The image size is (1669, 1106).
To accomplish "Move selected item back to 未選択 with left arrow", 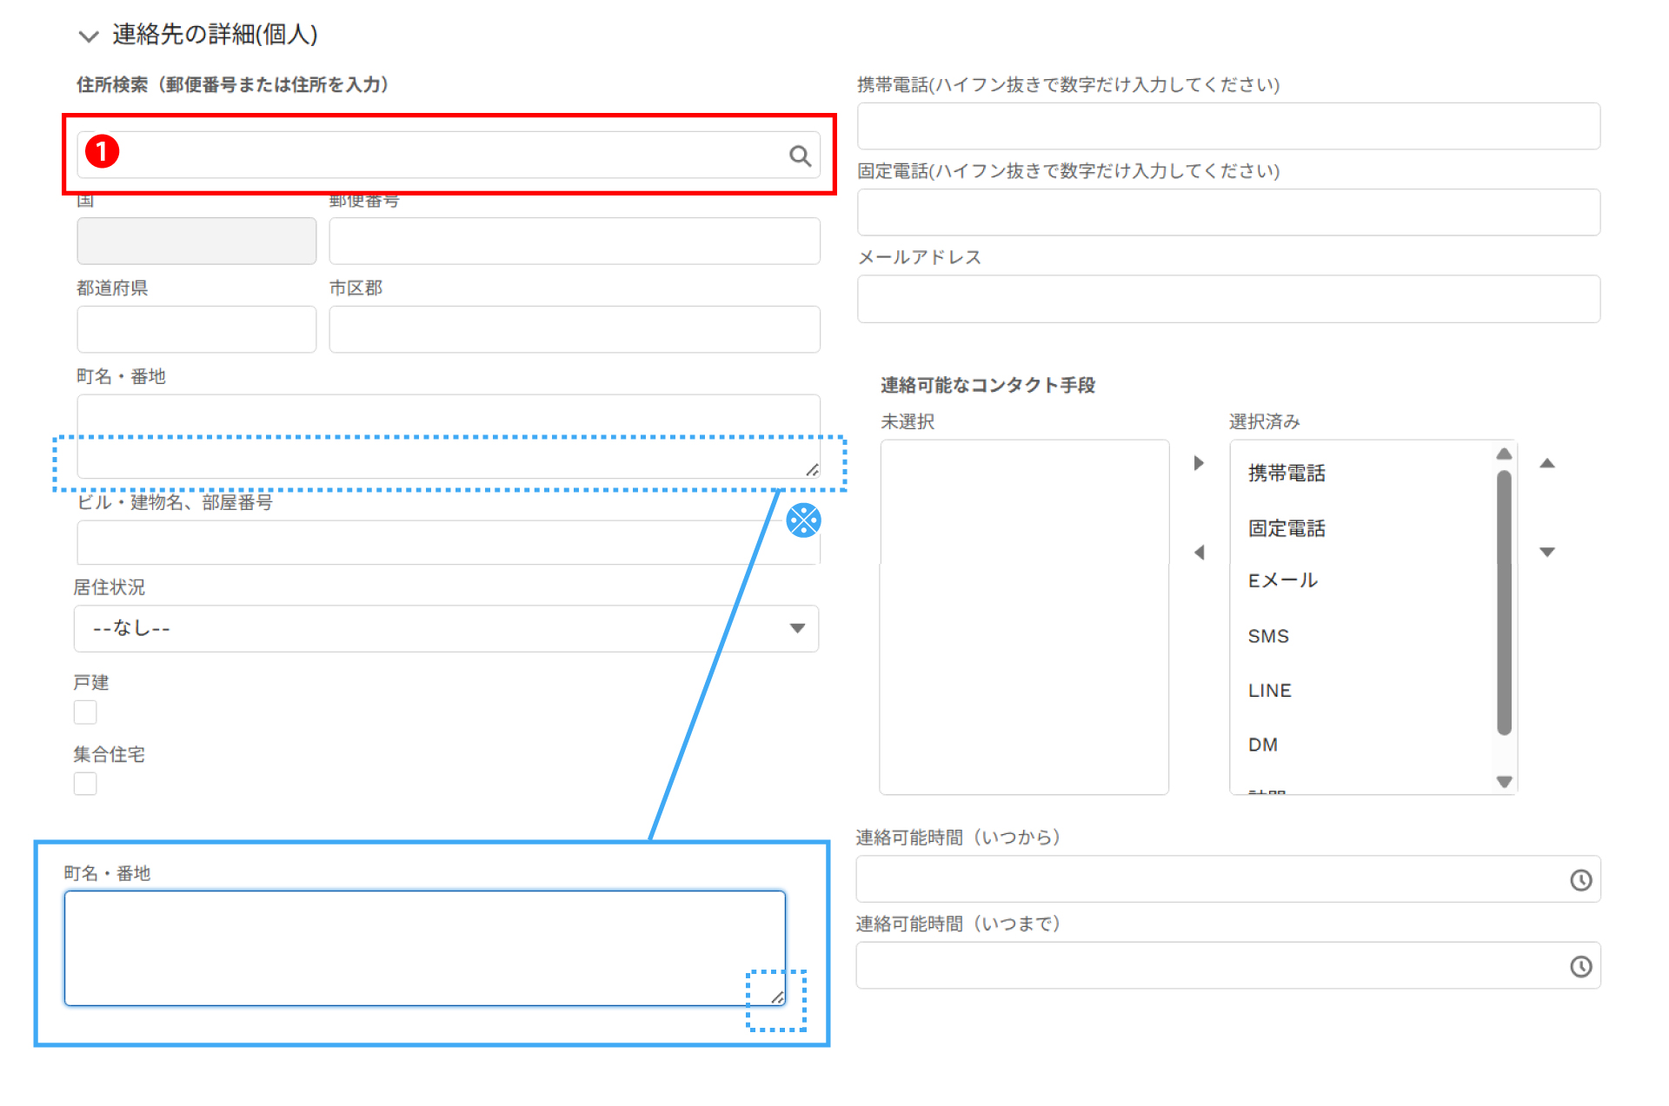I will pyautogui.click(x=1199, y=553).
